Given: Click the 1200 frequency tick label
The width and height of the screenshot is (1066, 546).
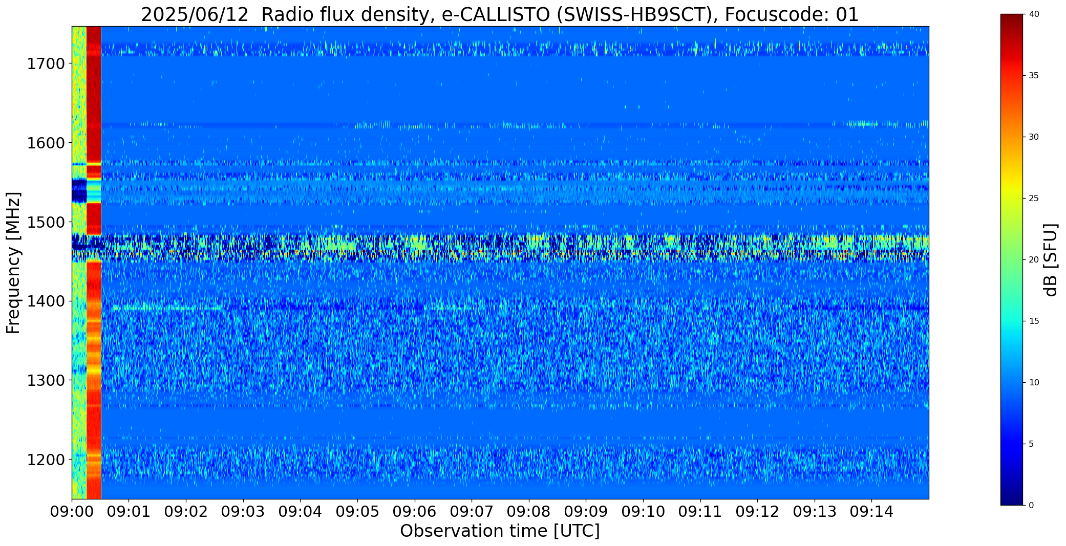Looking at the screenshot, I should [46, 460].
